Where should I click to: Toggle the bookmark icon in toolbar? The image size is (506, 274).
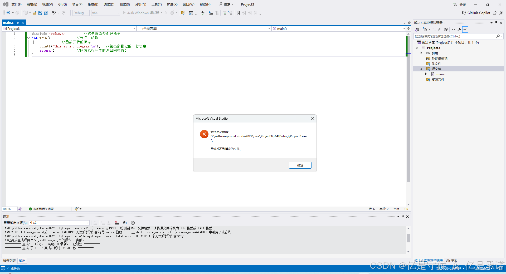point(238,13)
